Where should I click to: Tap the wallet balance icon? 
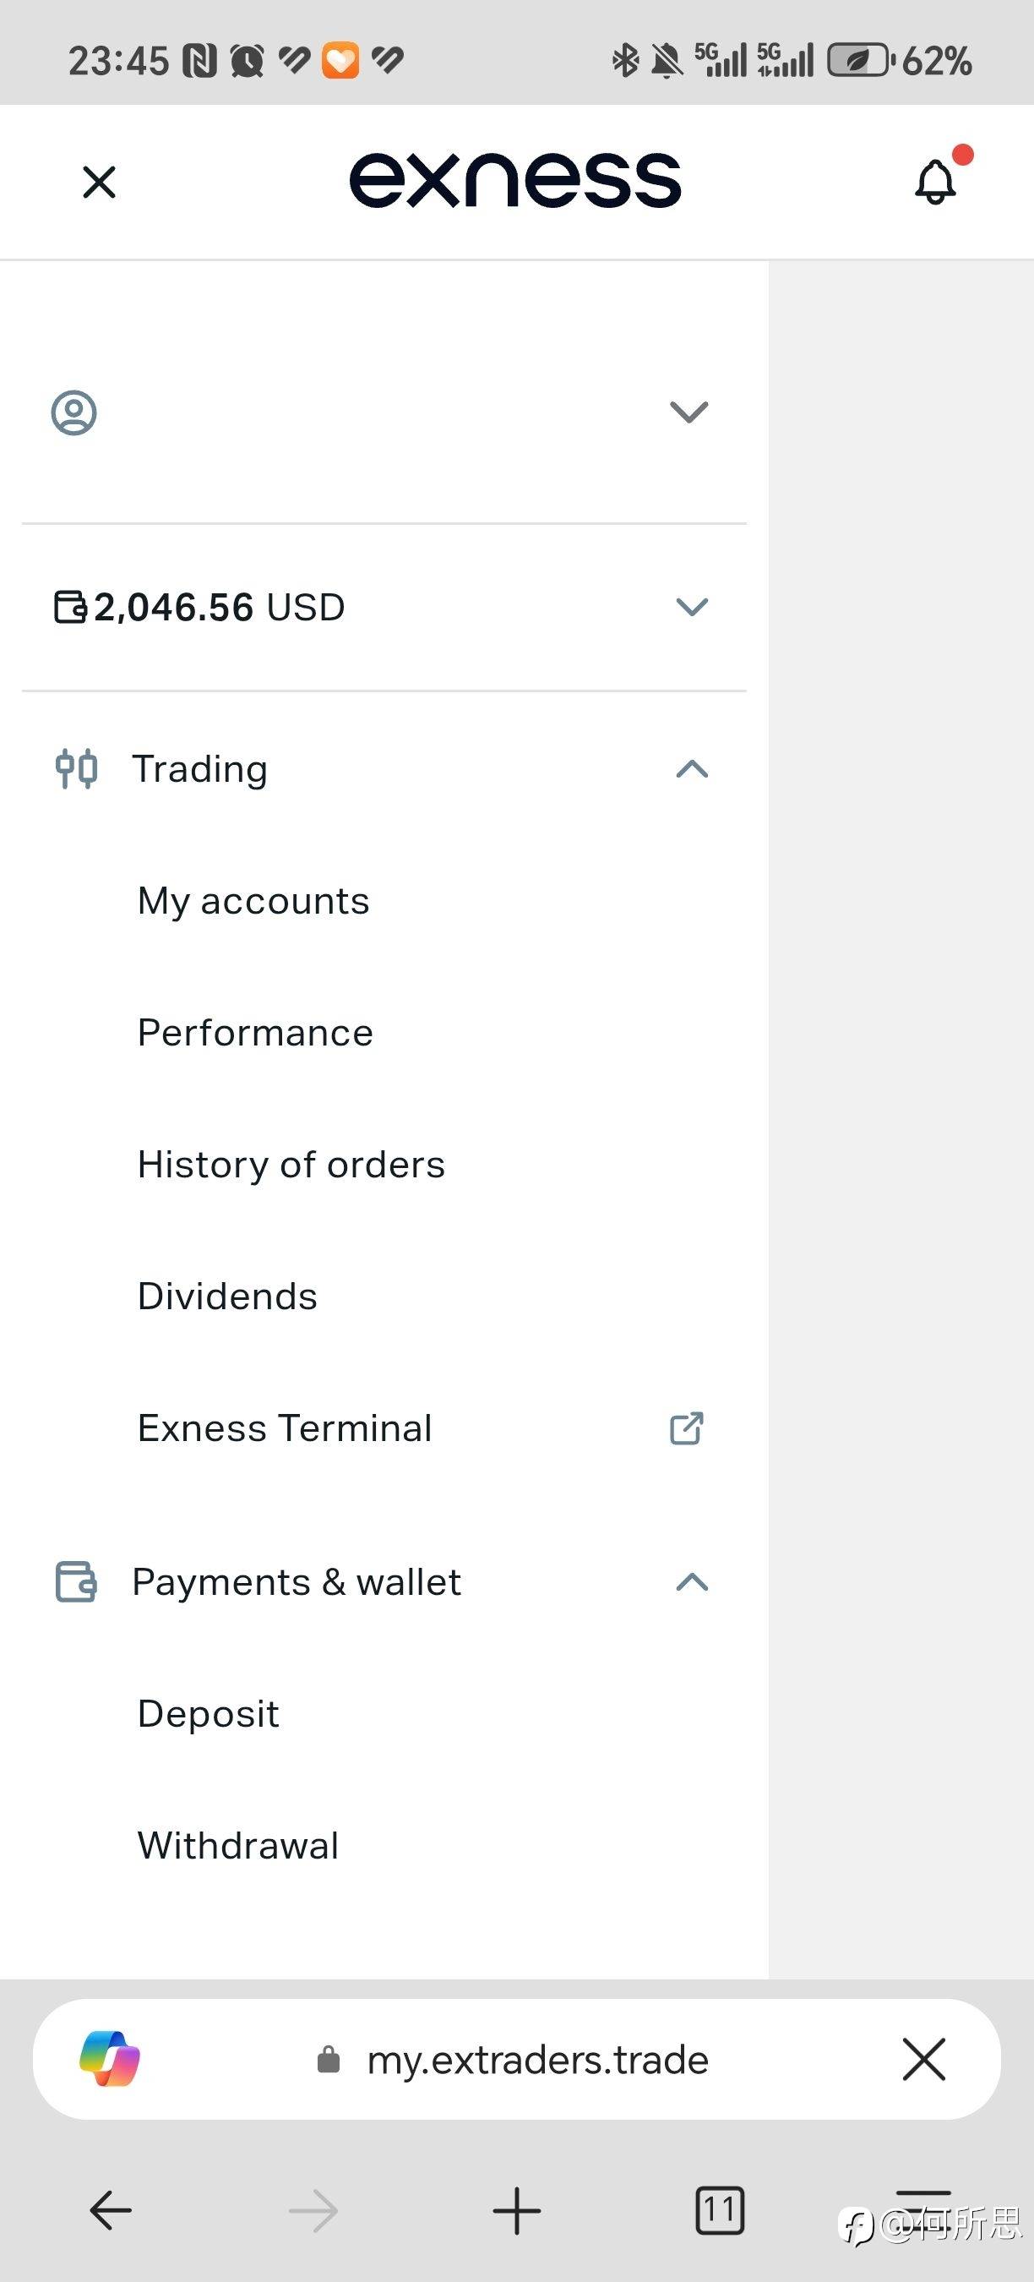(x=70, y=607)
